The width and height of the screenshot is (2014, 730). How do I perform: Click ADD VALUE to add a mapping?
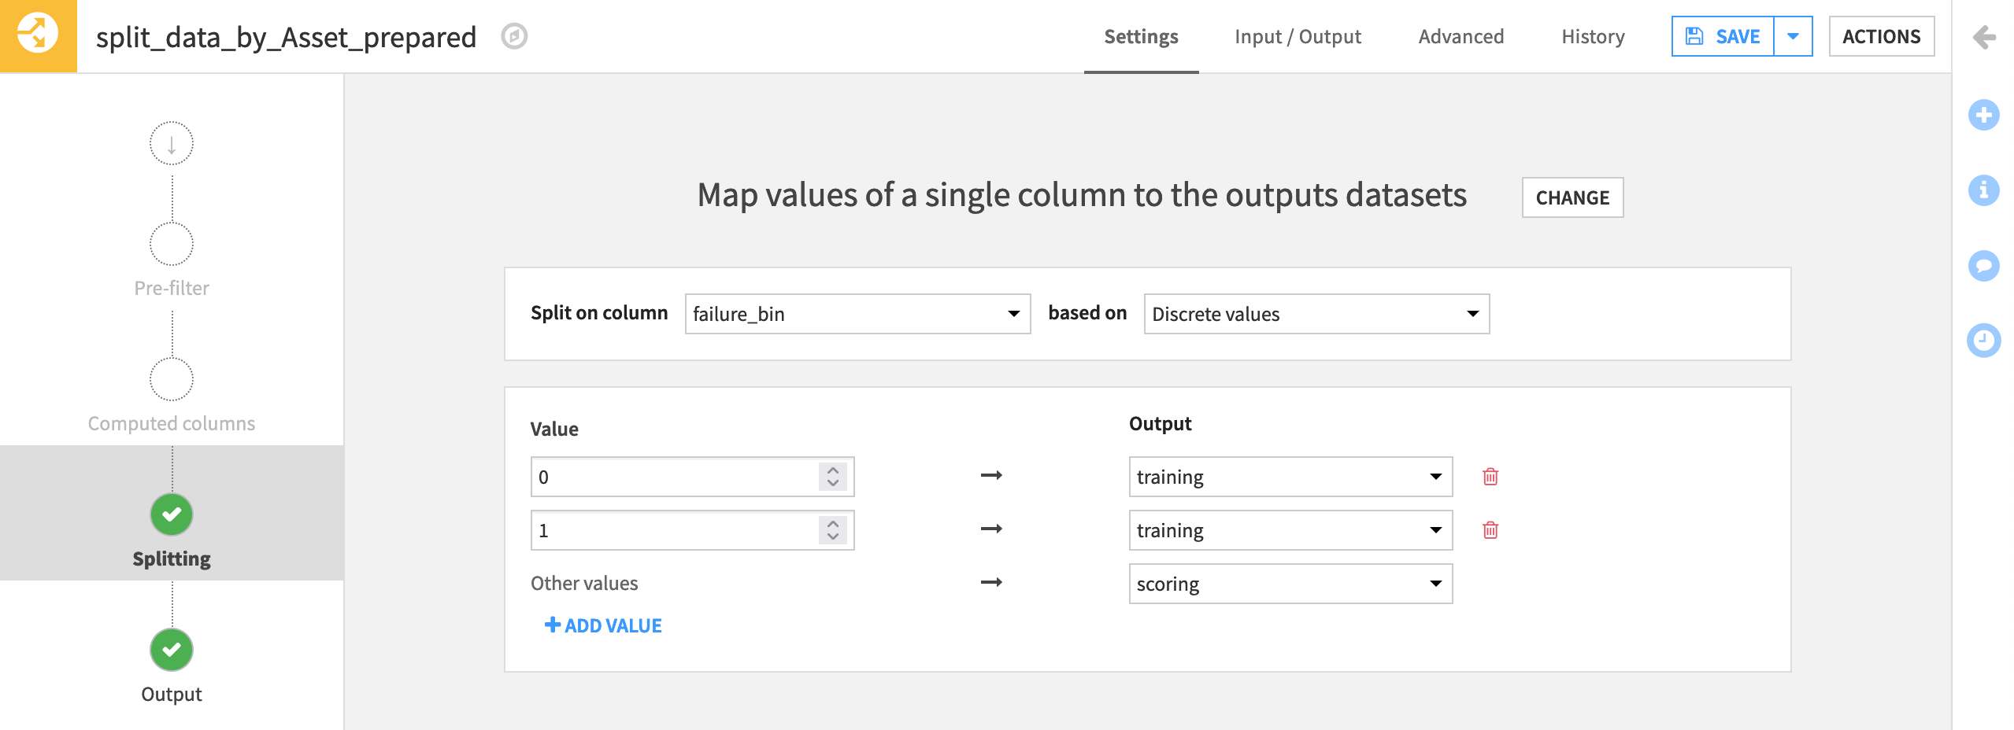[x=603, y=625]
